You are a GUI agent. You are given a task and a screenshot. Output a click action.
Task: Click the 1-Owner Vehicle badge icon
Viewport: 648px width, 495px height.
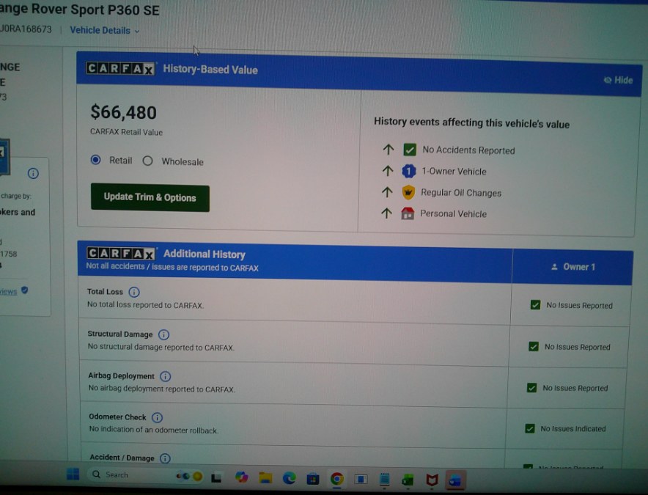point(409,171)
